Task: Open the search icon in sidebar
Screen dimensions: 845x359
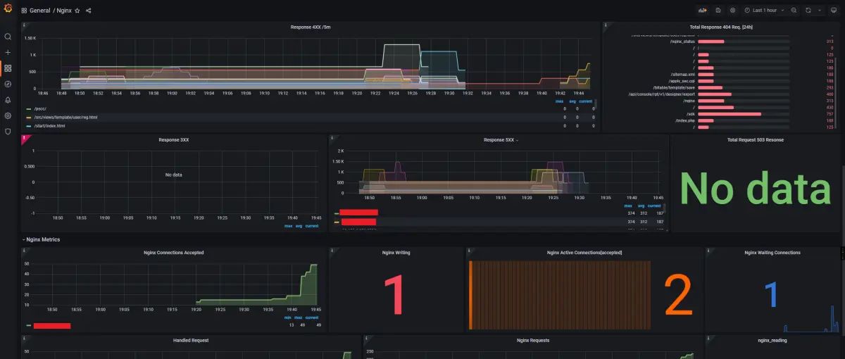Action: pyautogui.click(x=8, y=37)
